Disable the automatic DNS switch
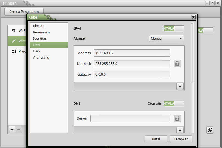This screenshot has height=148, width=222. tap(174, 104)
